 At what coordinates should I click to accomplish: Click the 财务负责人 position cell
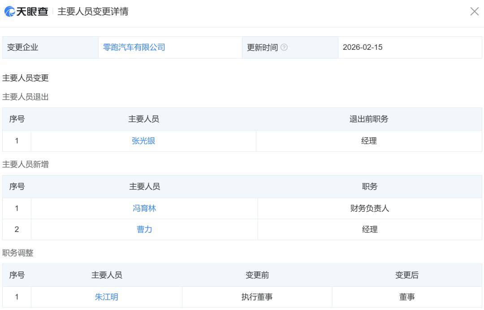point(370,209)
